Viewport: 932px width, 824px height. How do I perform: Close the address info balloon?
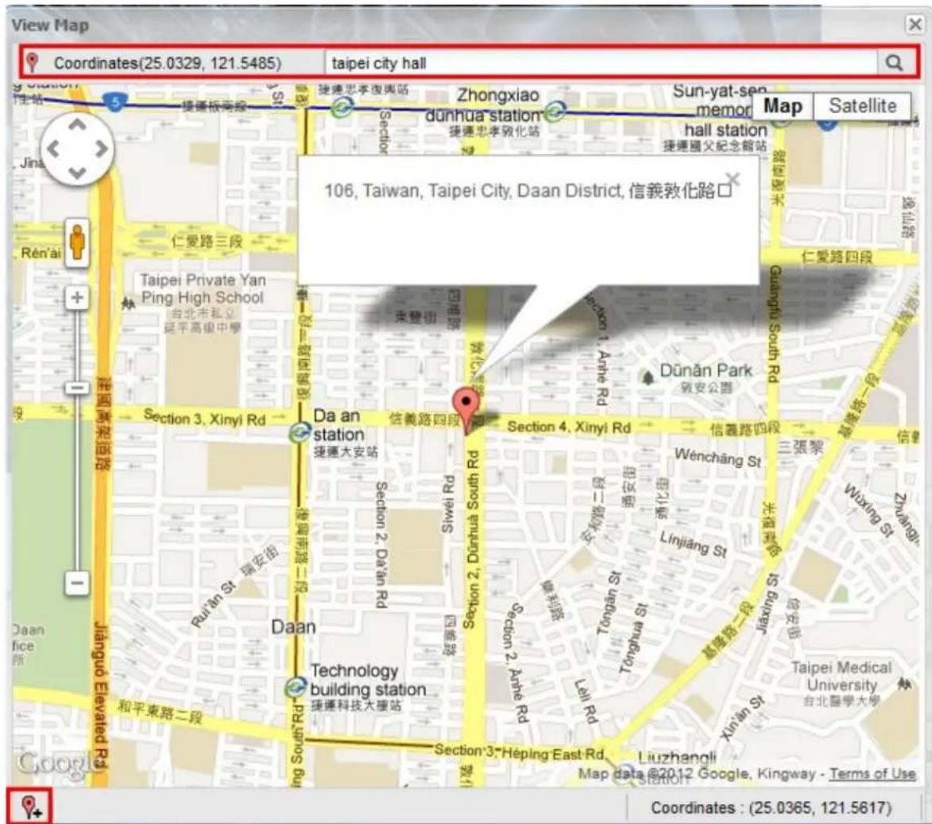pos(733,178)
